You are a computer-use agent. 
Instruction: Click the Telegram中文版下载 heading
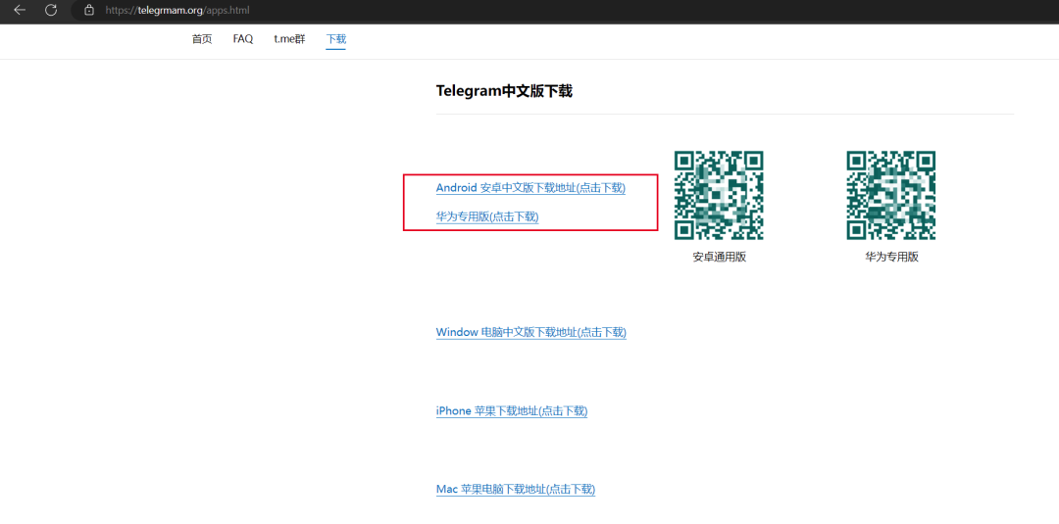[505, 91]
